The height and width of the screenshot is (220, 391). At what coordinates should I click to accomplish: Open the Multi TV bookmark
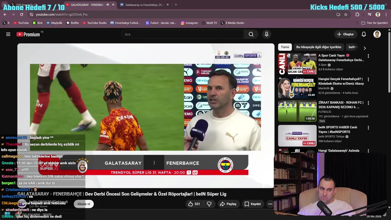click(x=209, y=23)
